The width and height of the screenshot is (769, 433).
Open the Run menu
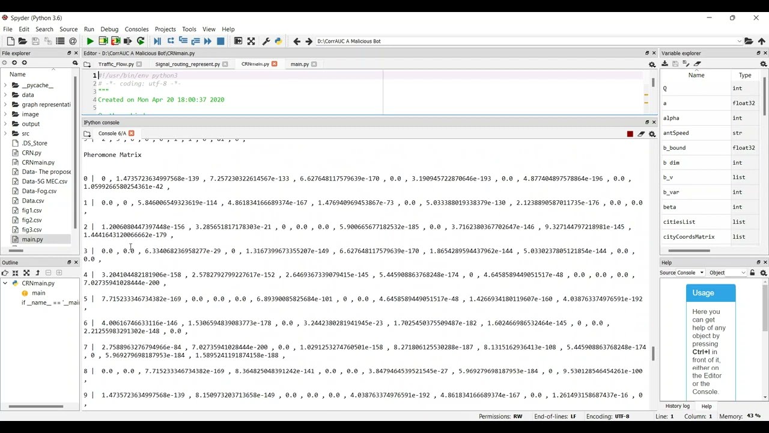[x=89, y=29]
